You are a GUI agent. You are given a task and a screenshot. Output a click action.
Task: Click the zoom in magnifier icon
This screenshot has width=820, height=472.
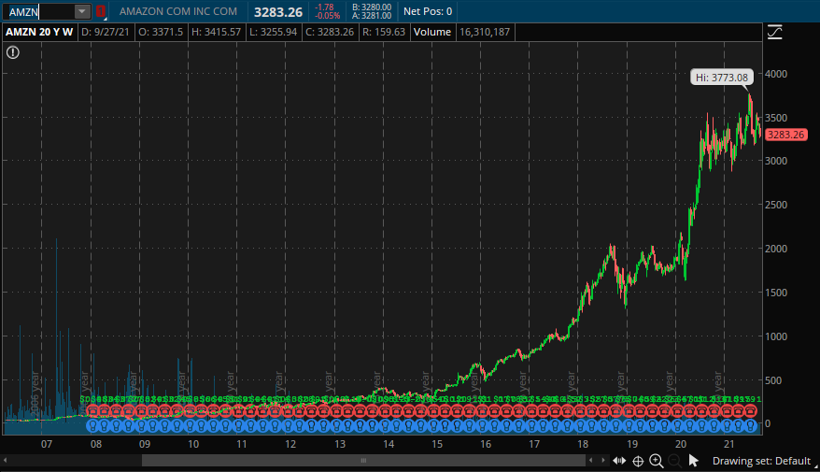[x=657, y=461]
